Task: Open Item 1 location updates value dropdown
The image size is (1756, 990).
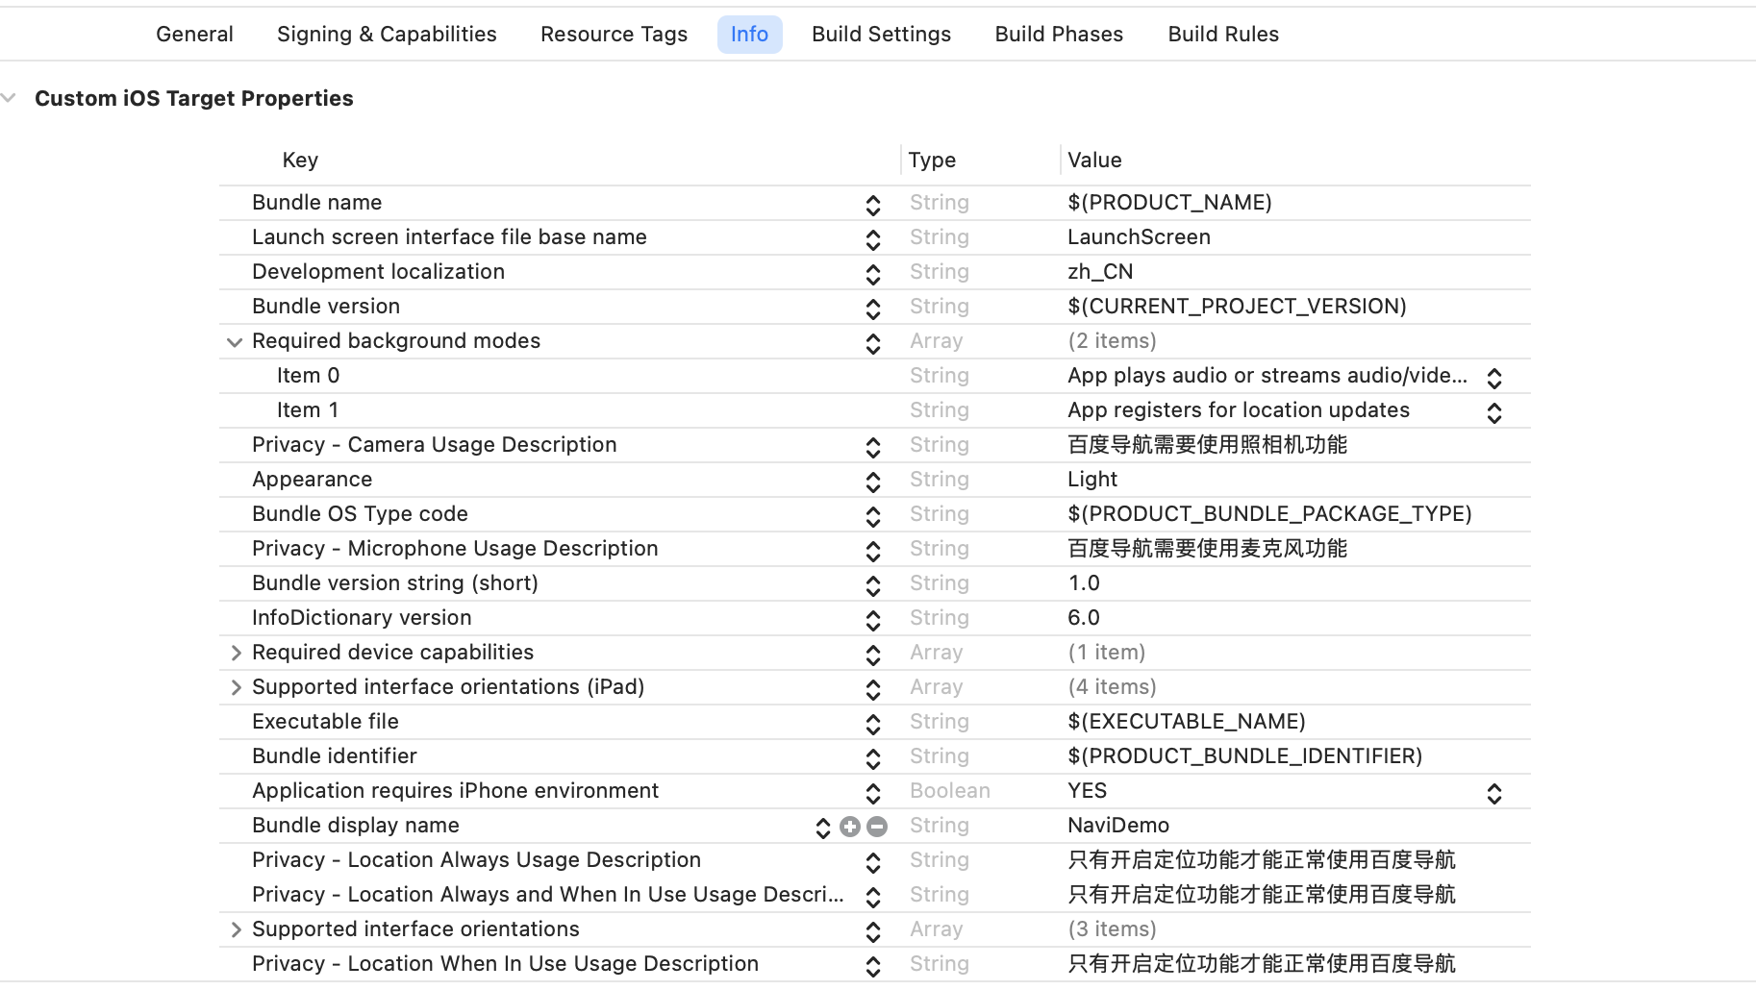Action: tap(1493, 412)
